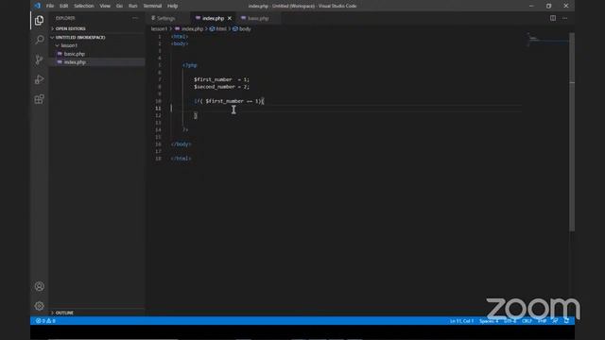Click the opening <body> tag line
This screenshot has width=605, height=340.
[x=180, y=43]
